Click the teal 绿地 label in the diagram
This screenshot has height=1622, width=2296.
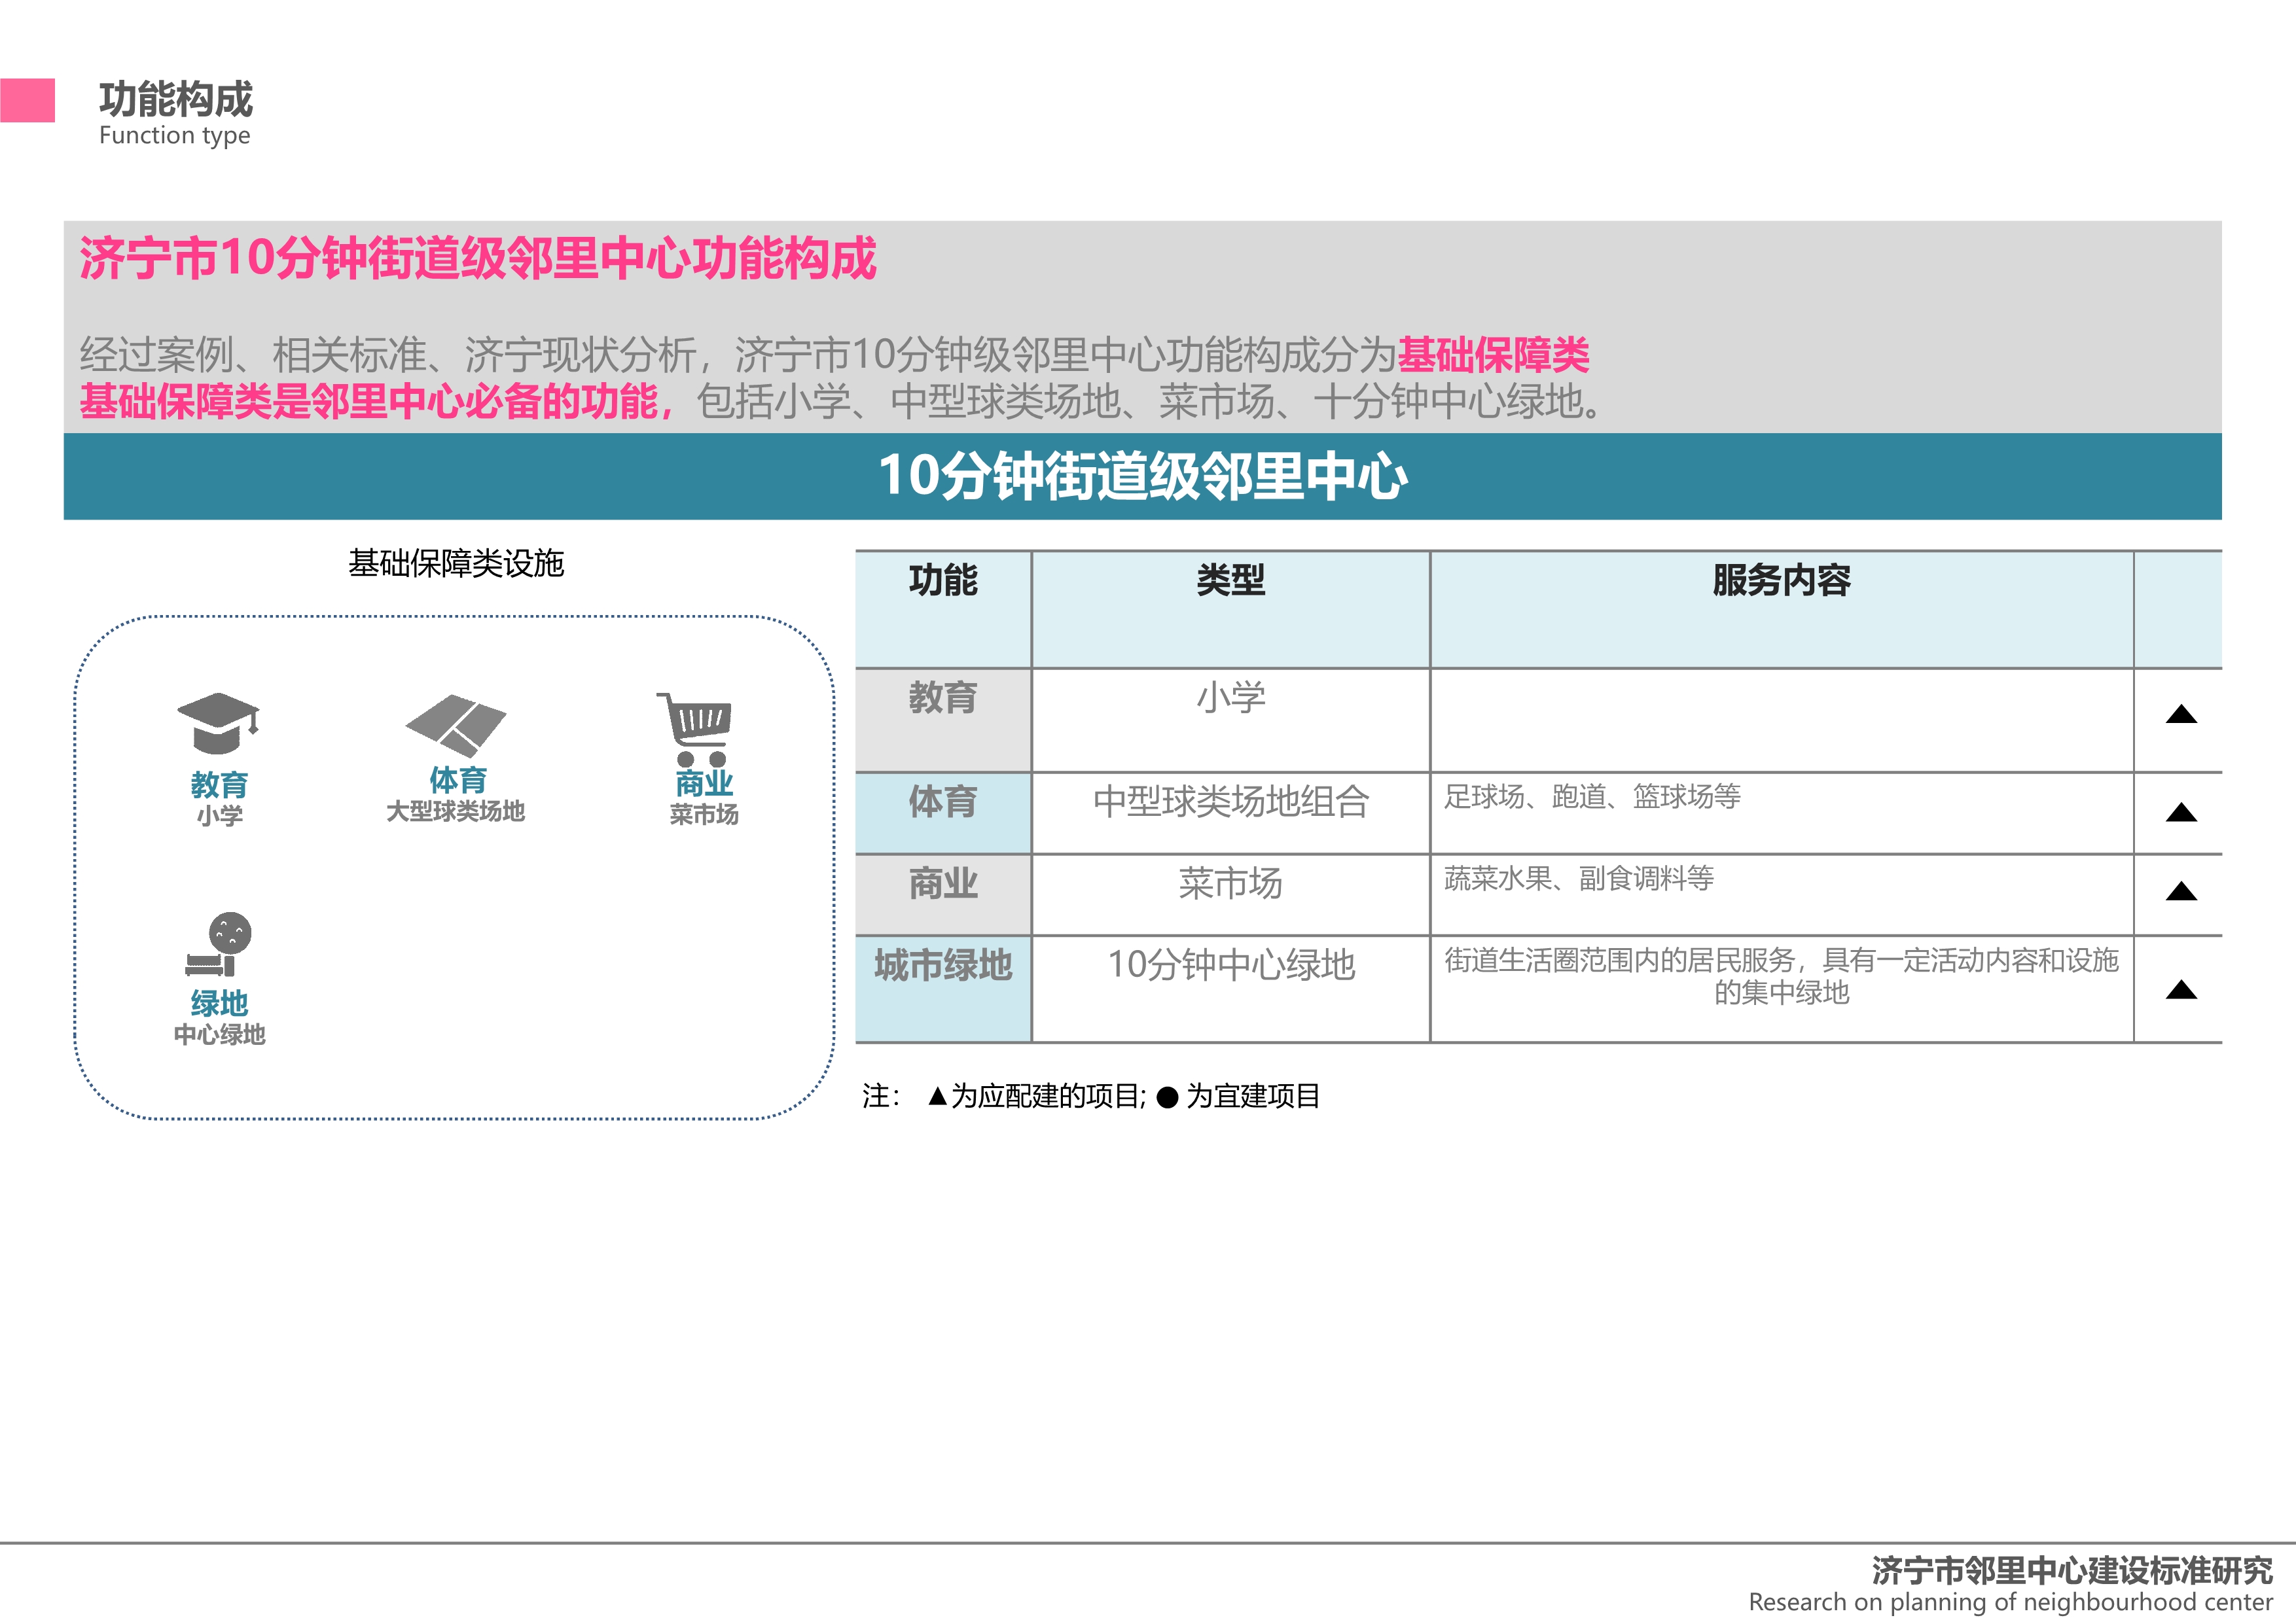pos(219,1004)
